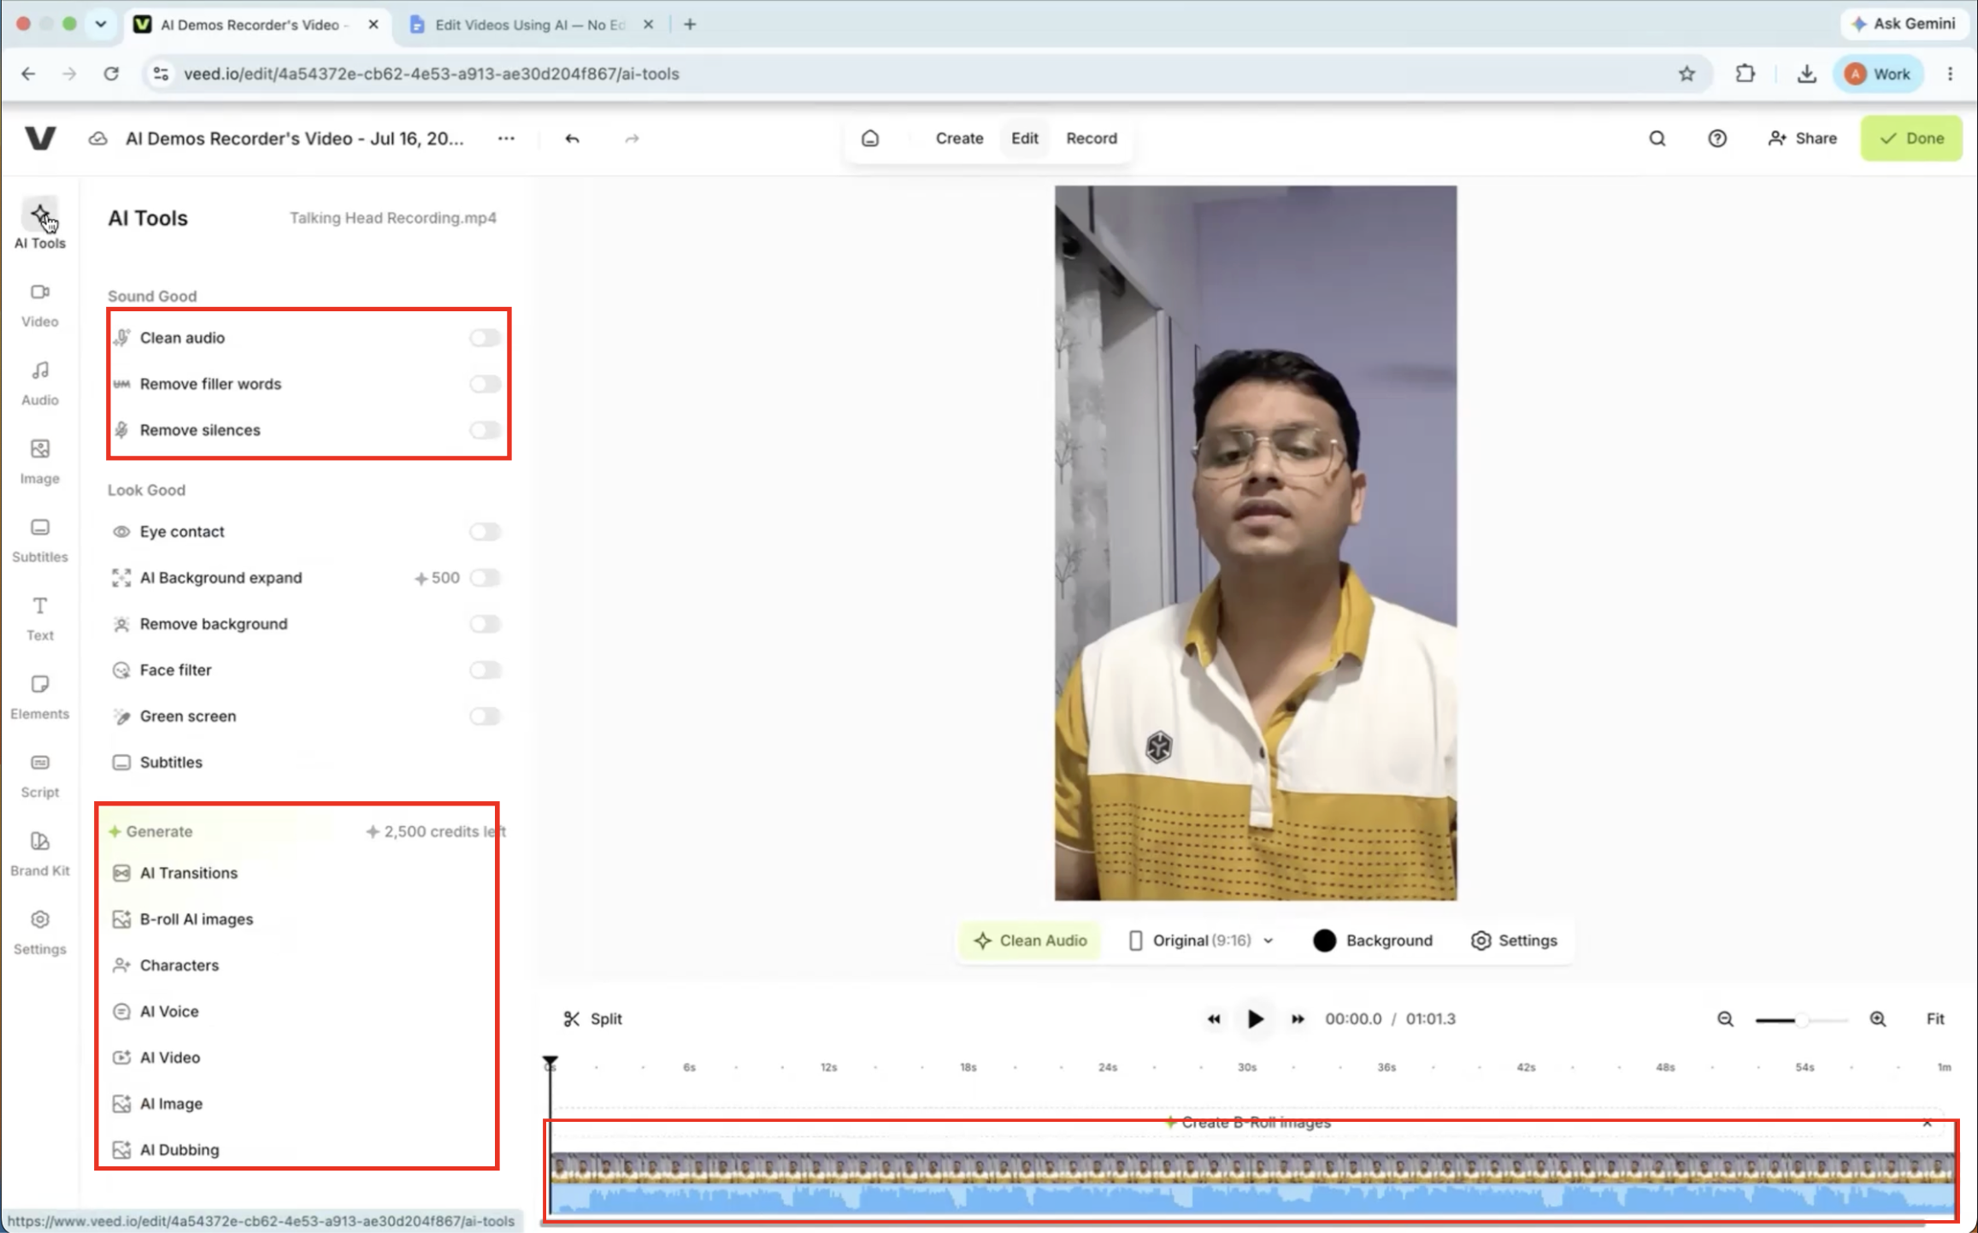Open Chrome downloads icon
The image size is (1978, 1233).
click(x=1806, y=74)
